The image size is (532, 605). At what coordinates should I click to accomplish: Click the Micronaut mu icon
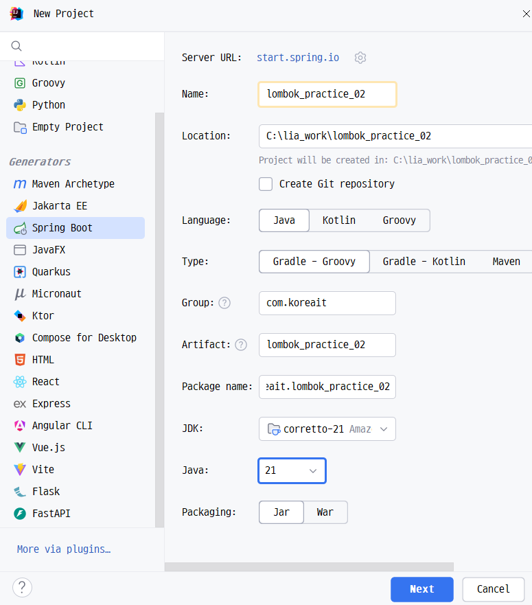(20, 294)
